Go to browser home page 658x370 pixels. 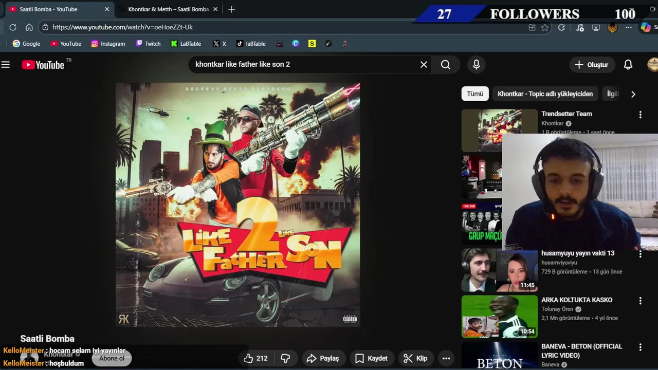point(29,27)
